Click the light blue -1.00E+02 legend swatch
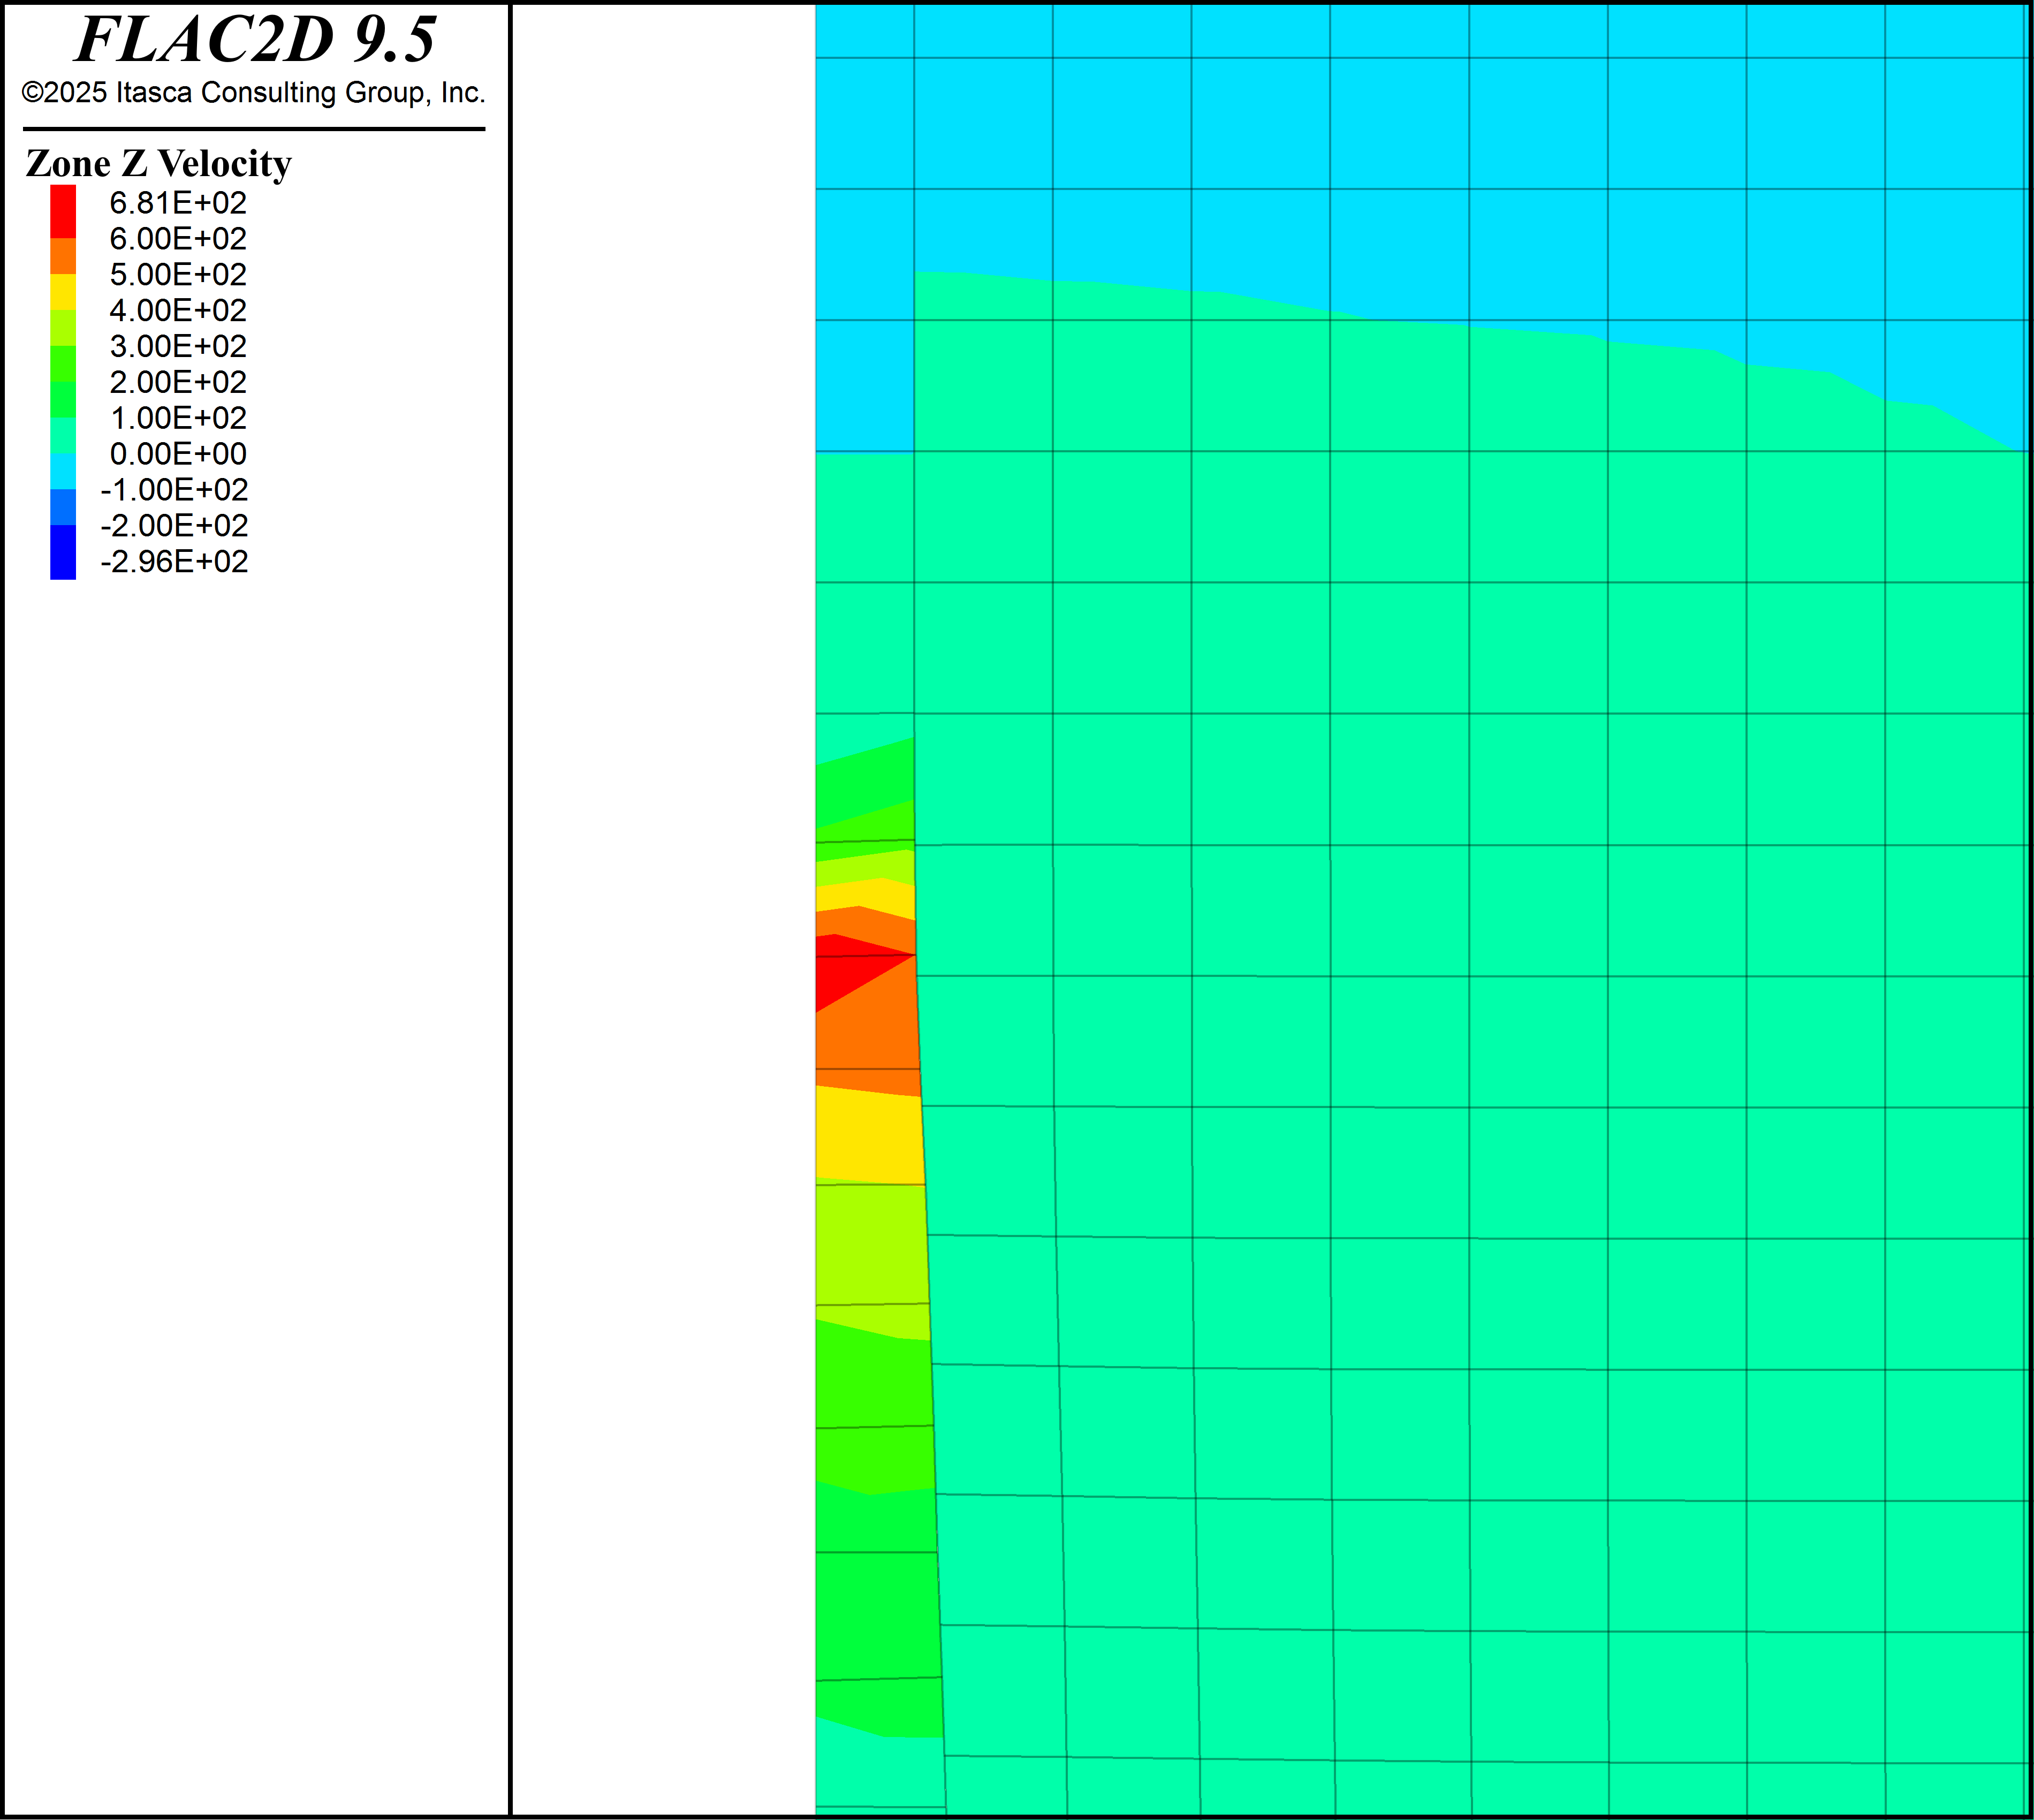The height and width of the screenshot is (1820, 2034). tap(63, 507)
